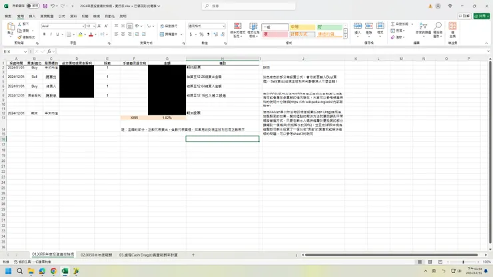The image size is (493, 277).
Task: Expand the cell styles gallery arrow
Action: click(345, 37)
